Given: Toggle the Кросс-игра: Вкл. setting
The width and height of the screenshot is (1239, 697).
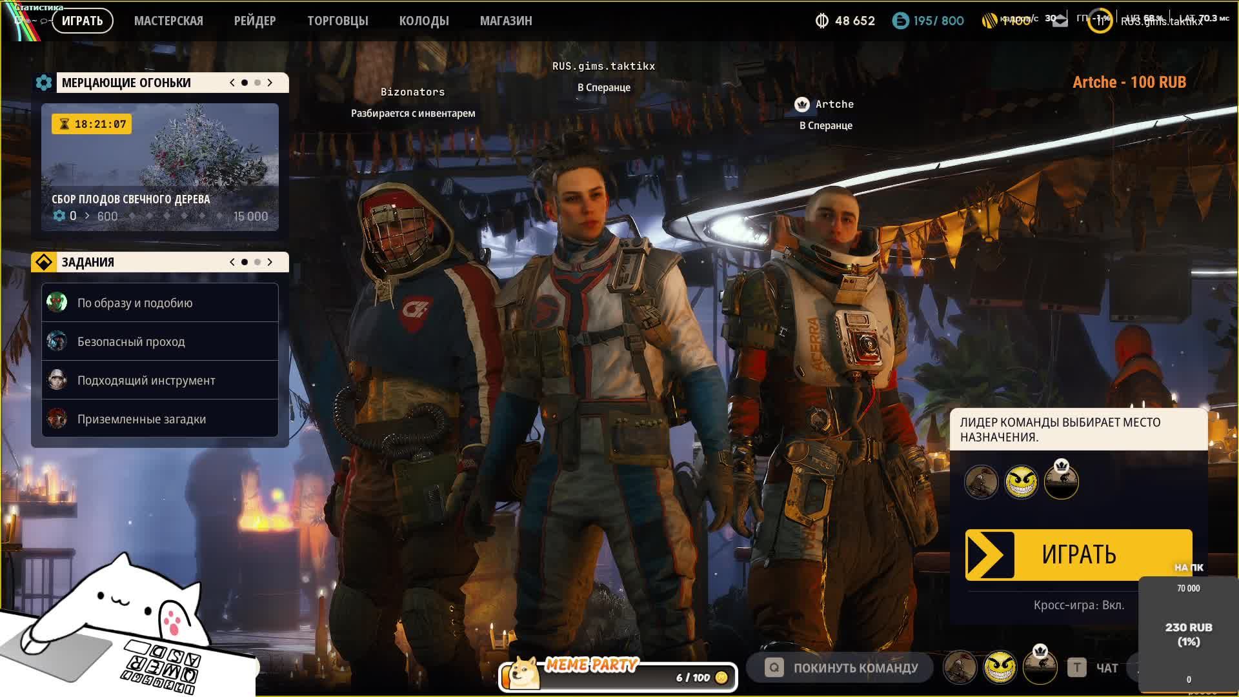Looking at the screenshot, I should click(1078, 605).
